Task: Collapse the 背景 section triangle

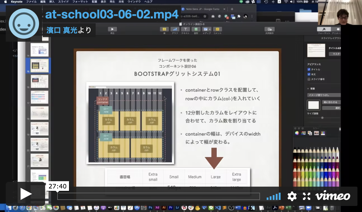Action: [x=308, y=89]
